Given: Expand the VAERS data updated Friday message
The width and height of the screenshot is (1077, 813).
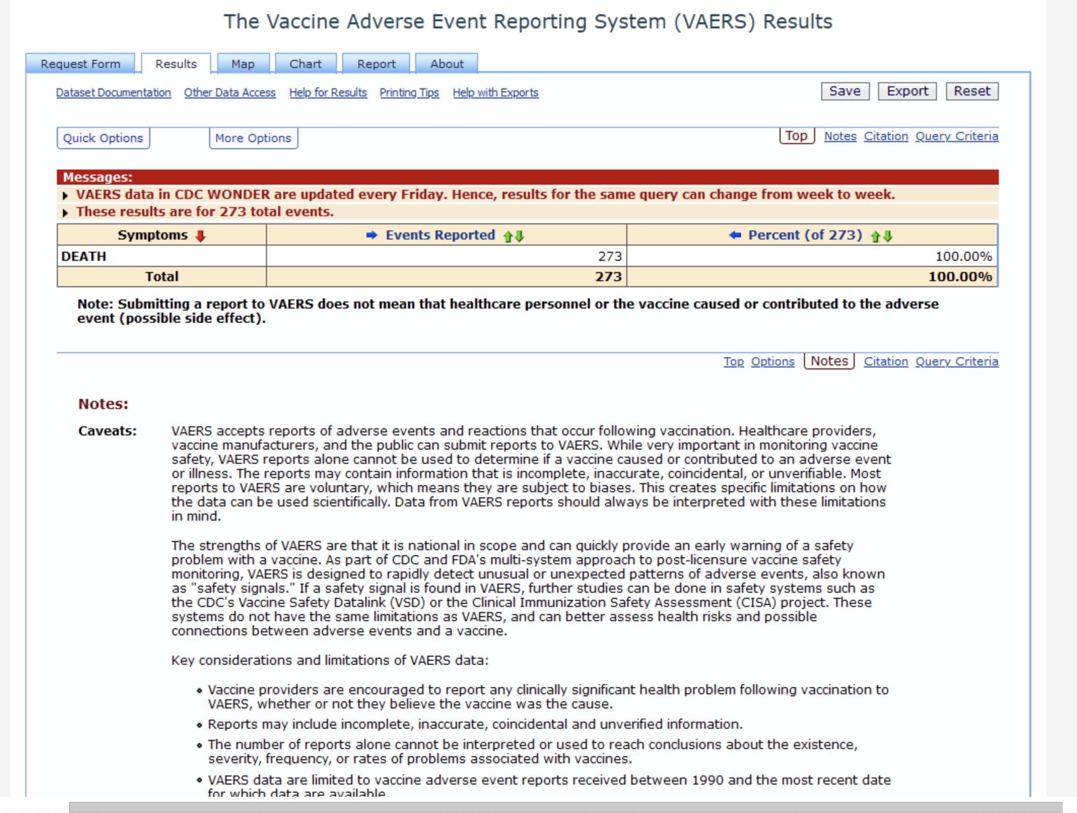Looking at the screenshot, I should click(x=65, y=195).
